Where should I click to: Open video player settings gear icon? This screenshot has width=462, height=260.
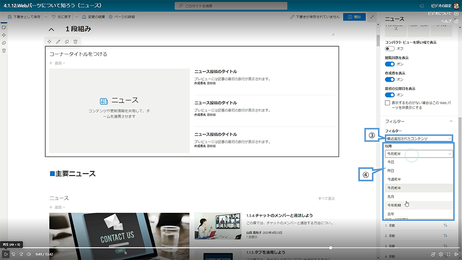(441, 254)
